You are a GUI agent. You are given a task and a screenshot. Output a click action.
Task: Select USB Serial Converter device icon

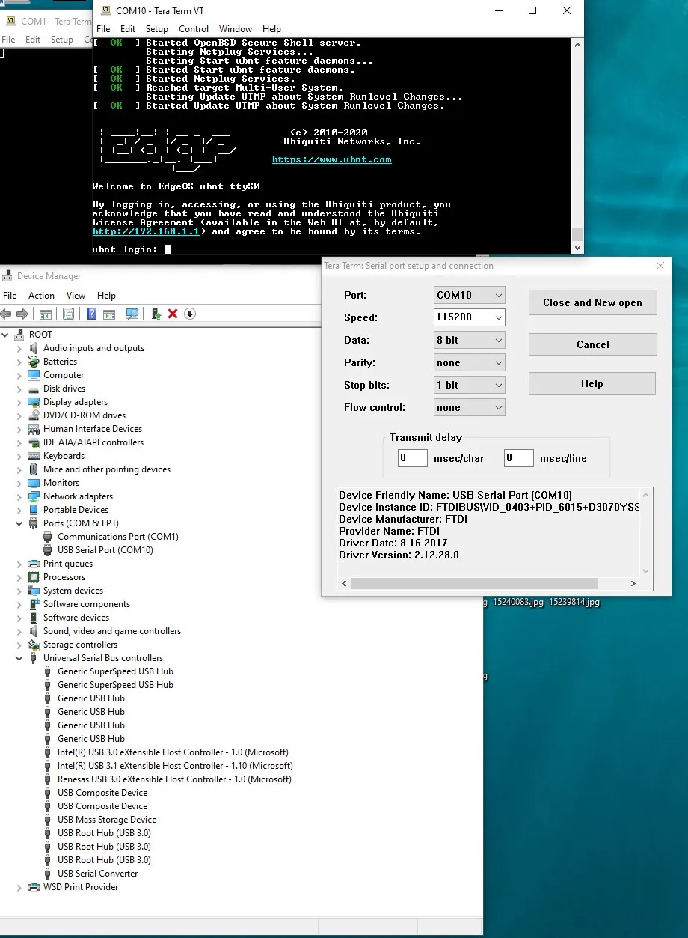coord(48,874)
